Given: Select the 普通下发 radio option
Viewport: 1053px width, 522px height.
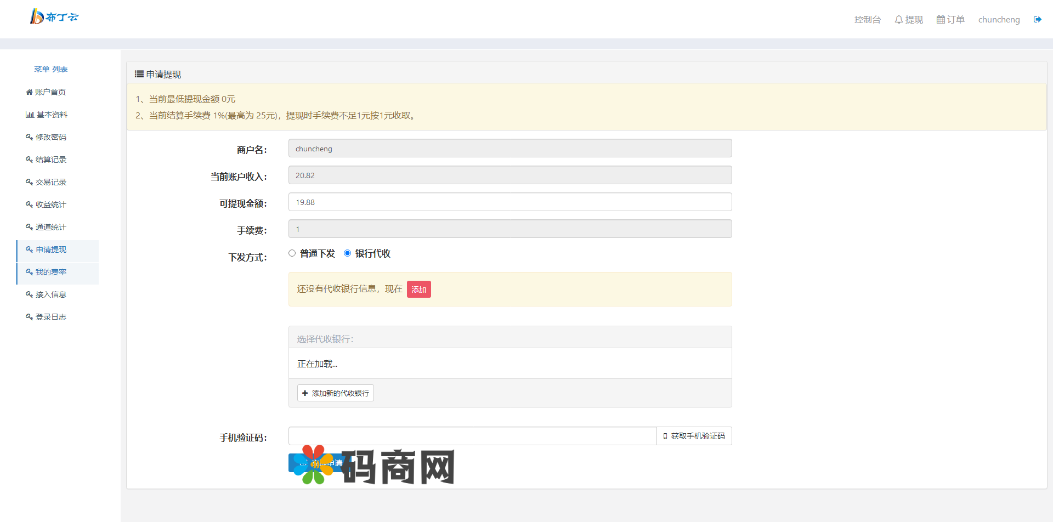Looking at the screenshot, I should [x=292, y=253].
